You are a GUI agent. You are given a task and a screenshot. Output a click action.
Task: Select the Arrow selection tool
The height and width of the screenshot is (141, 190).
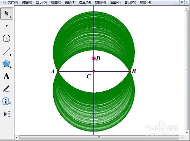coord(7,13)
